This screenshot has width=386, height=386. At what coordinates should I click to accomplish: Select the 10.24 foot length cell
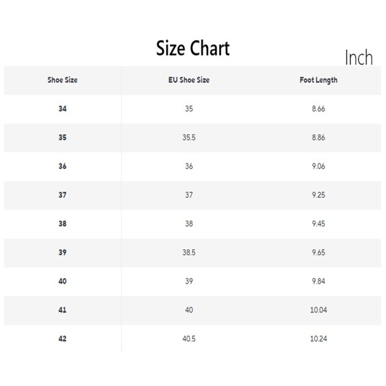tap(318, 339)
